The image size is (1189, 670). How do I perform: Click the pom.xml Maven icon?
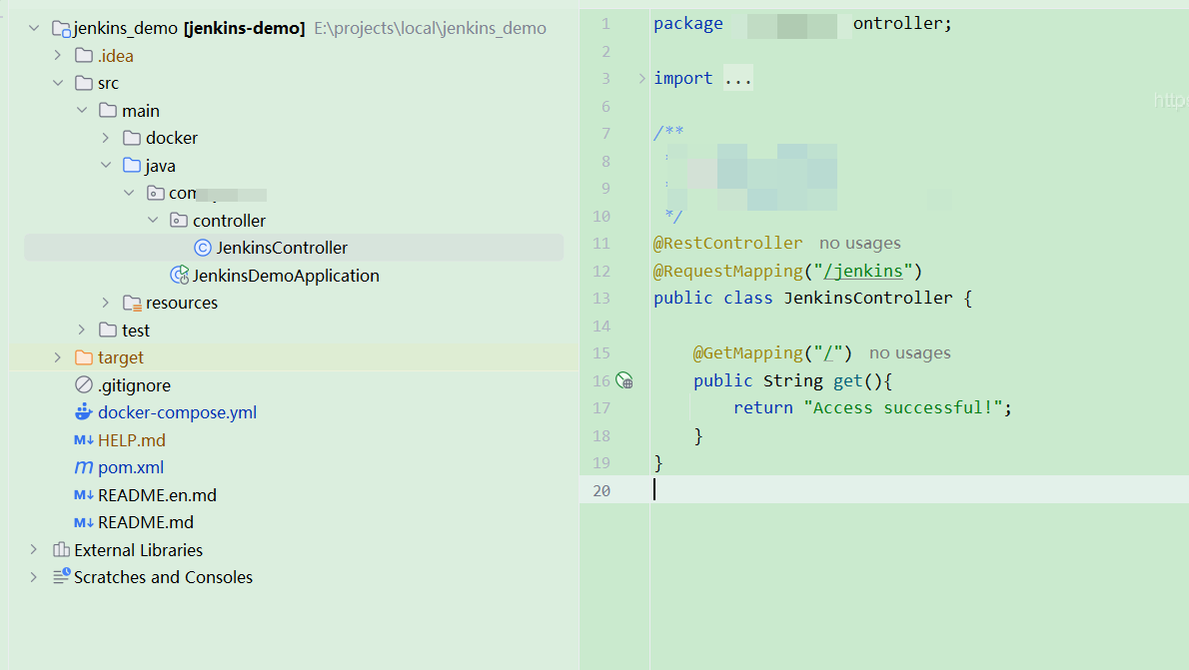pos(83,467)
